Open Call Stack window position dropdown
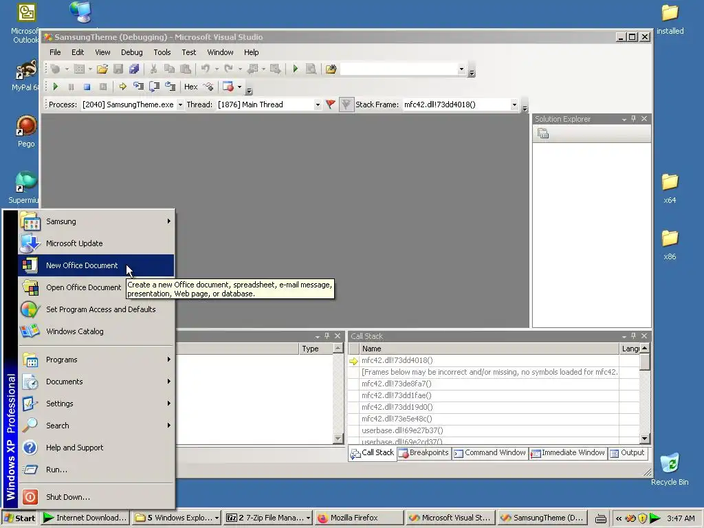The image size is (704, 528). [624, 336]
